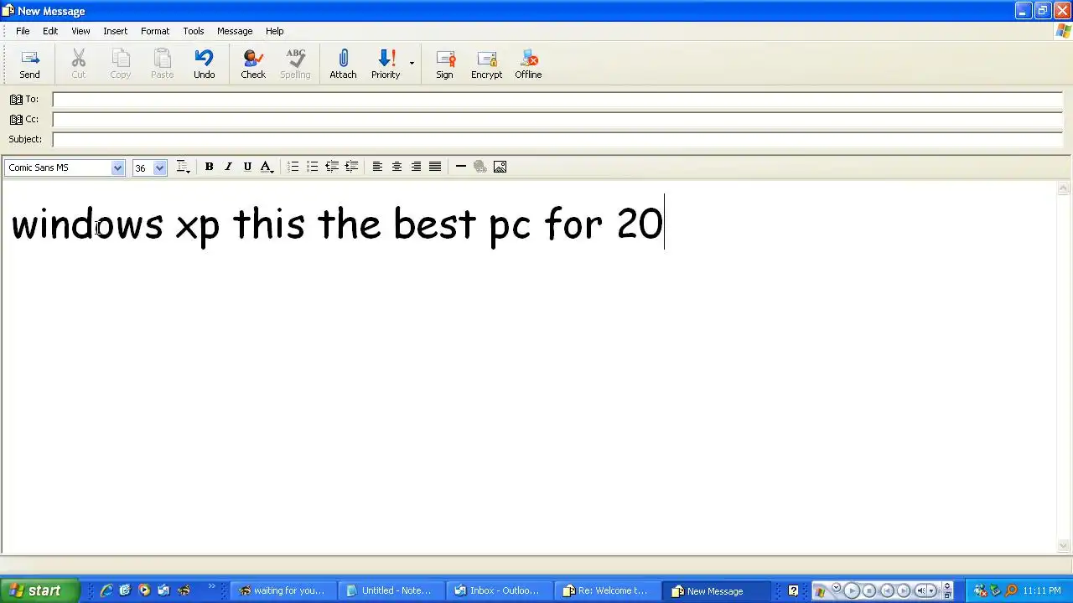The height and width of the screenshot is (603, 1073).
Task: Switch to 'Re: Welcome t...' taskbar window
Action: pyautogui.click(x=608, y=590)
